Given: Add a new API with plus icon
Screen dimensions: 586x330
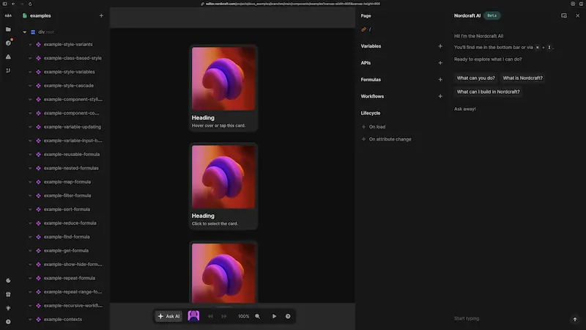Looking at the screenshot, I should click(x=440, y=63).
